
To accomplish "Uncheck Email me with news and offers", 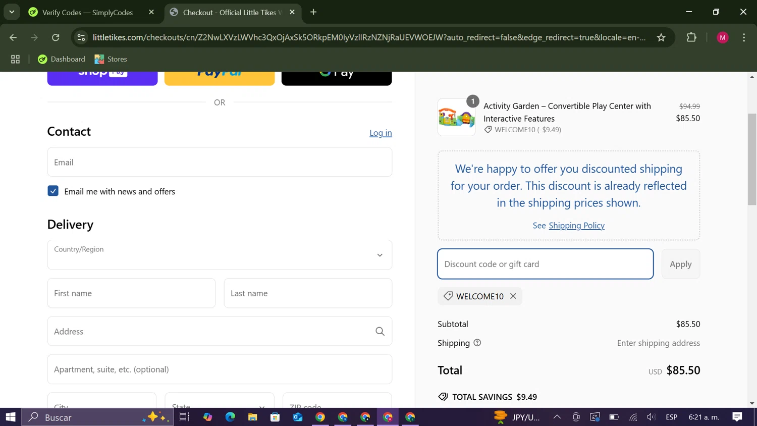I will 53,191.
